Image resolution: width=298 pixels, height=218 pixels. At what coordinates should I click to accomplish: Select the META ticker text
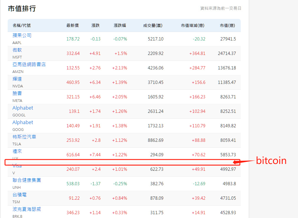17,101
